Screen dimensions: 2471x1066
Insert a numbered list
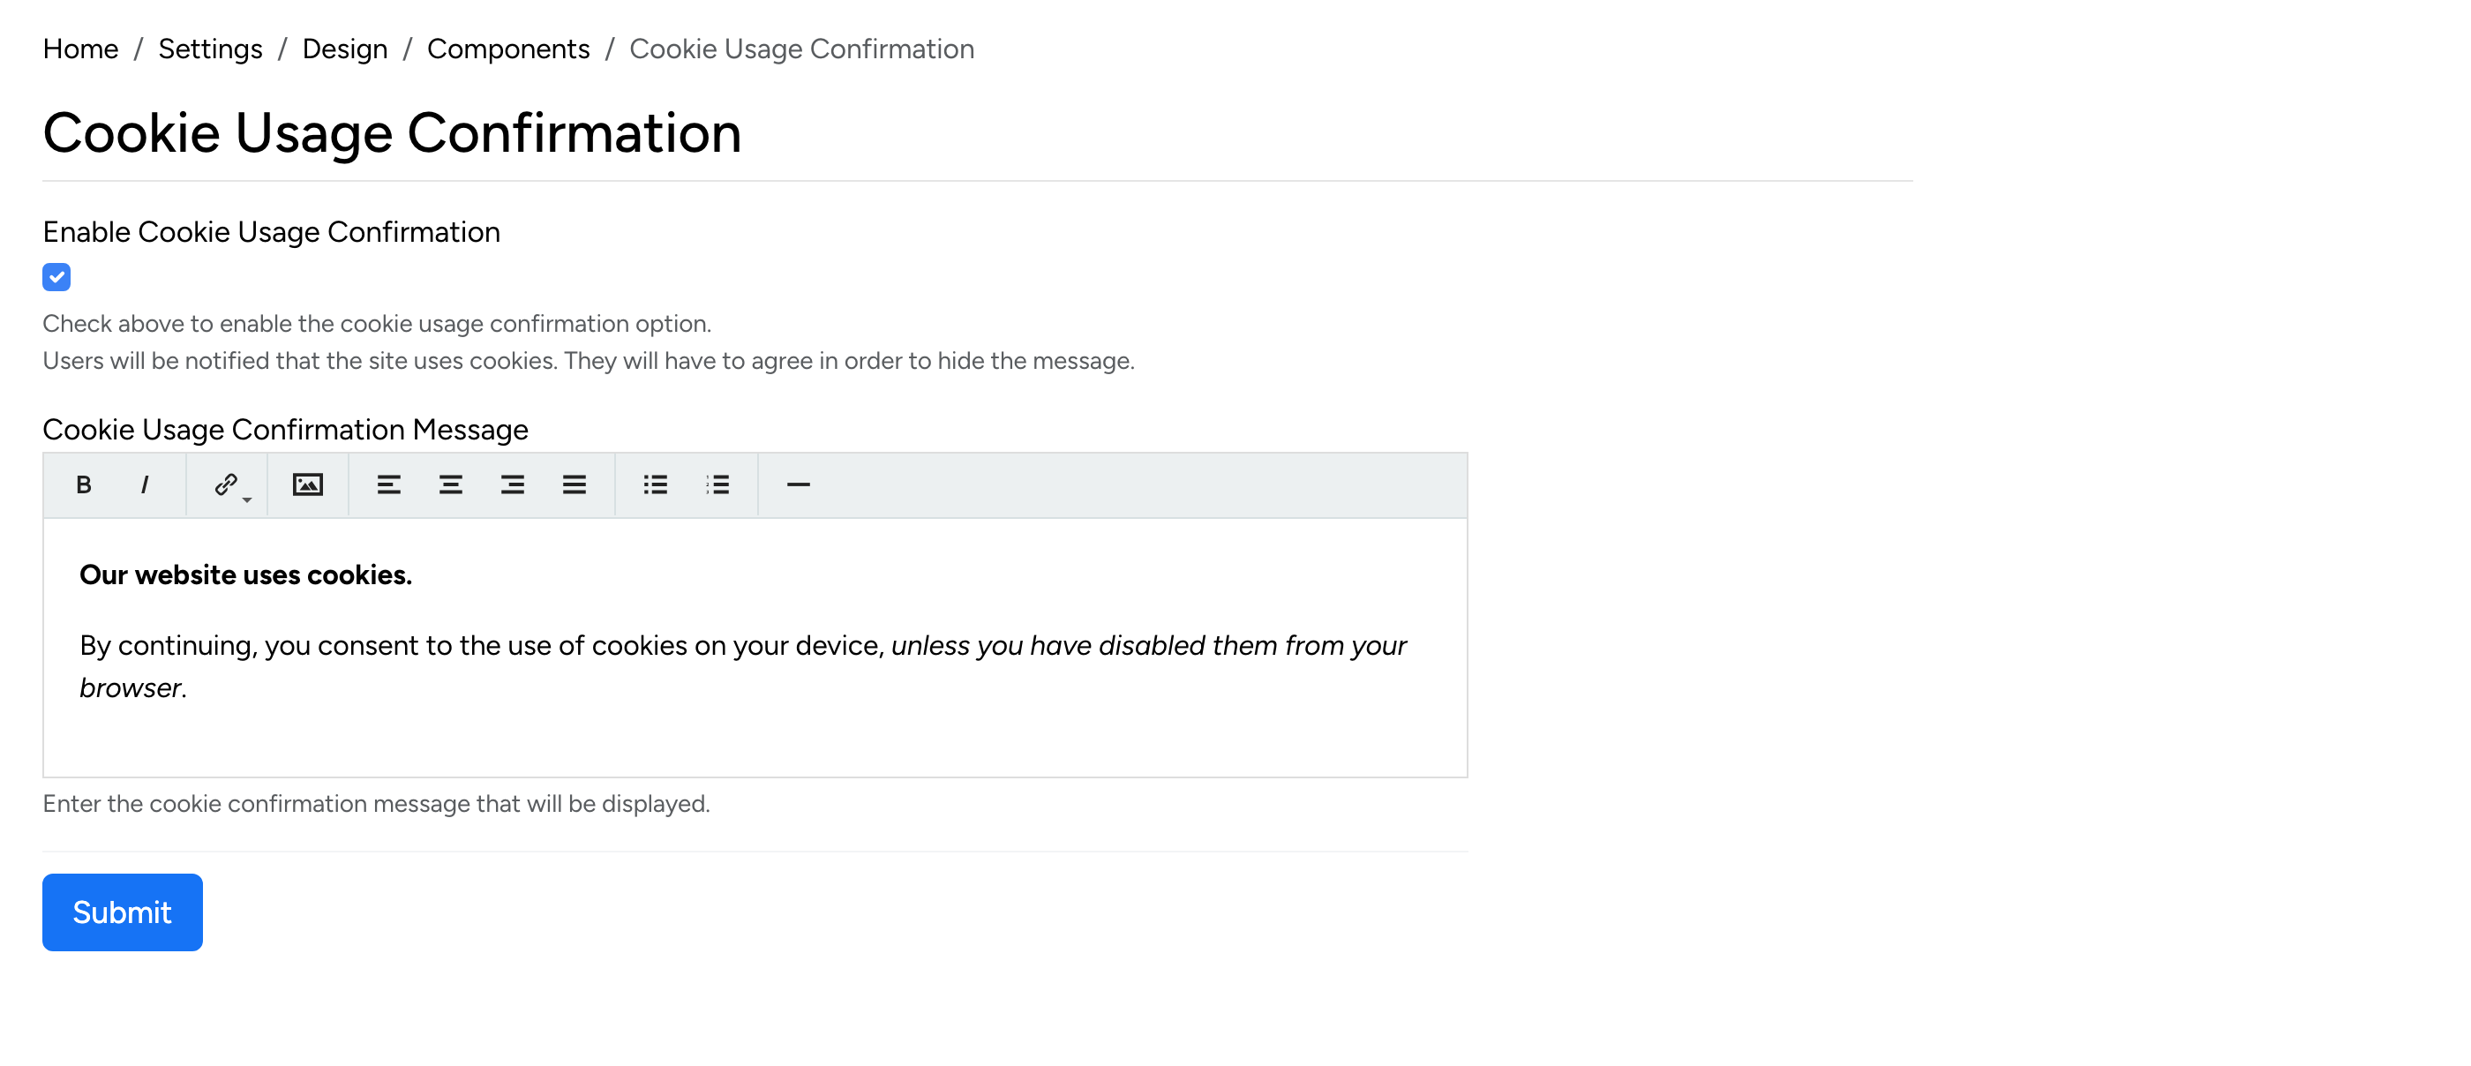pyautogui.click(x=717, y=484)
